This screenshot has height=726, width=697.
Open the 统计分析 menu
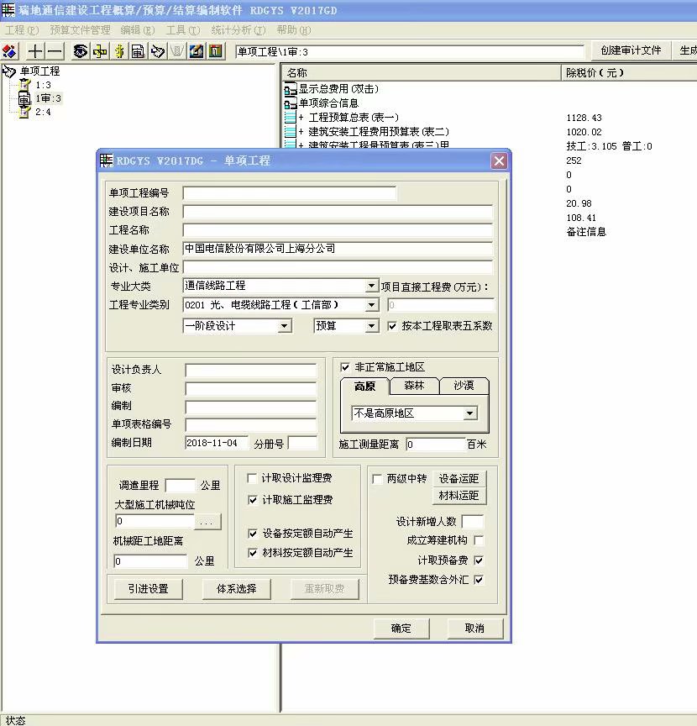click(238, 29)
